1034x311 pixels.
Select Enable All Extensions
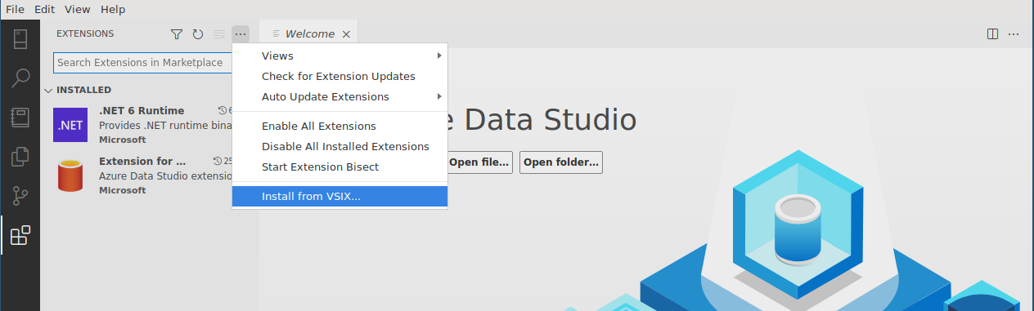339,126
